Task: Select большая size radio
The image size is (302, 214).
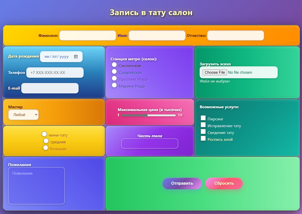Action: [x=45, y=148]
